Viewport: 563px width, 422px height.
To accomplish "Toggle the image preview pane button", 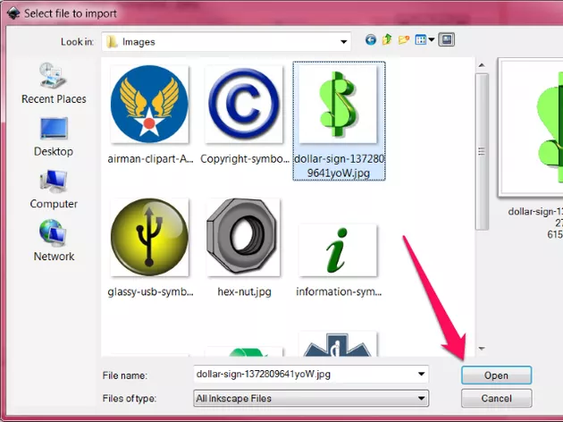I will (447, 40).
